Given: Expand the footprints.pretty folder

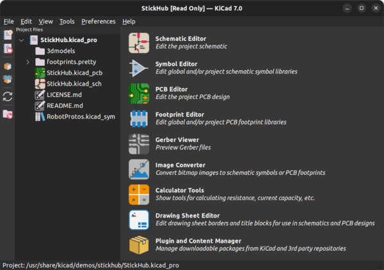Looking at the screenshot, I should tap(28, 62).
